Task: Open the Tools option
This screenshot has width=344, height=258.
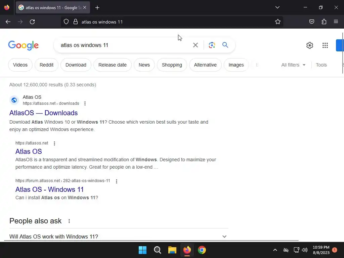Action: tap(321, 65)
